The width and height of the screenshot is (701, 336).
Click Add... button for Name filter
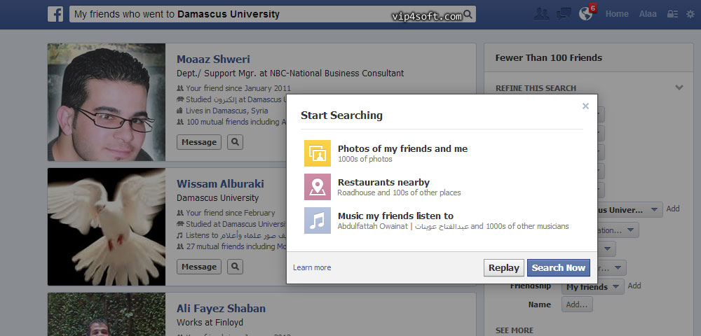pyautogui.click(x=577, y=304)
